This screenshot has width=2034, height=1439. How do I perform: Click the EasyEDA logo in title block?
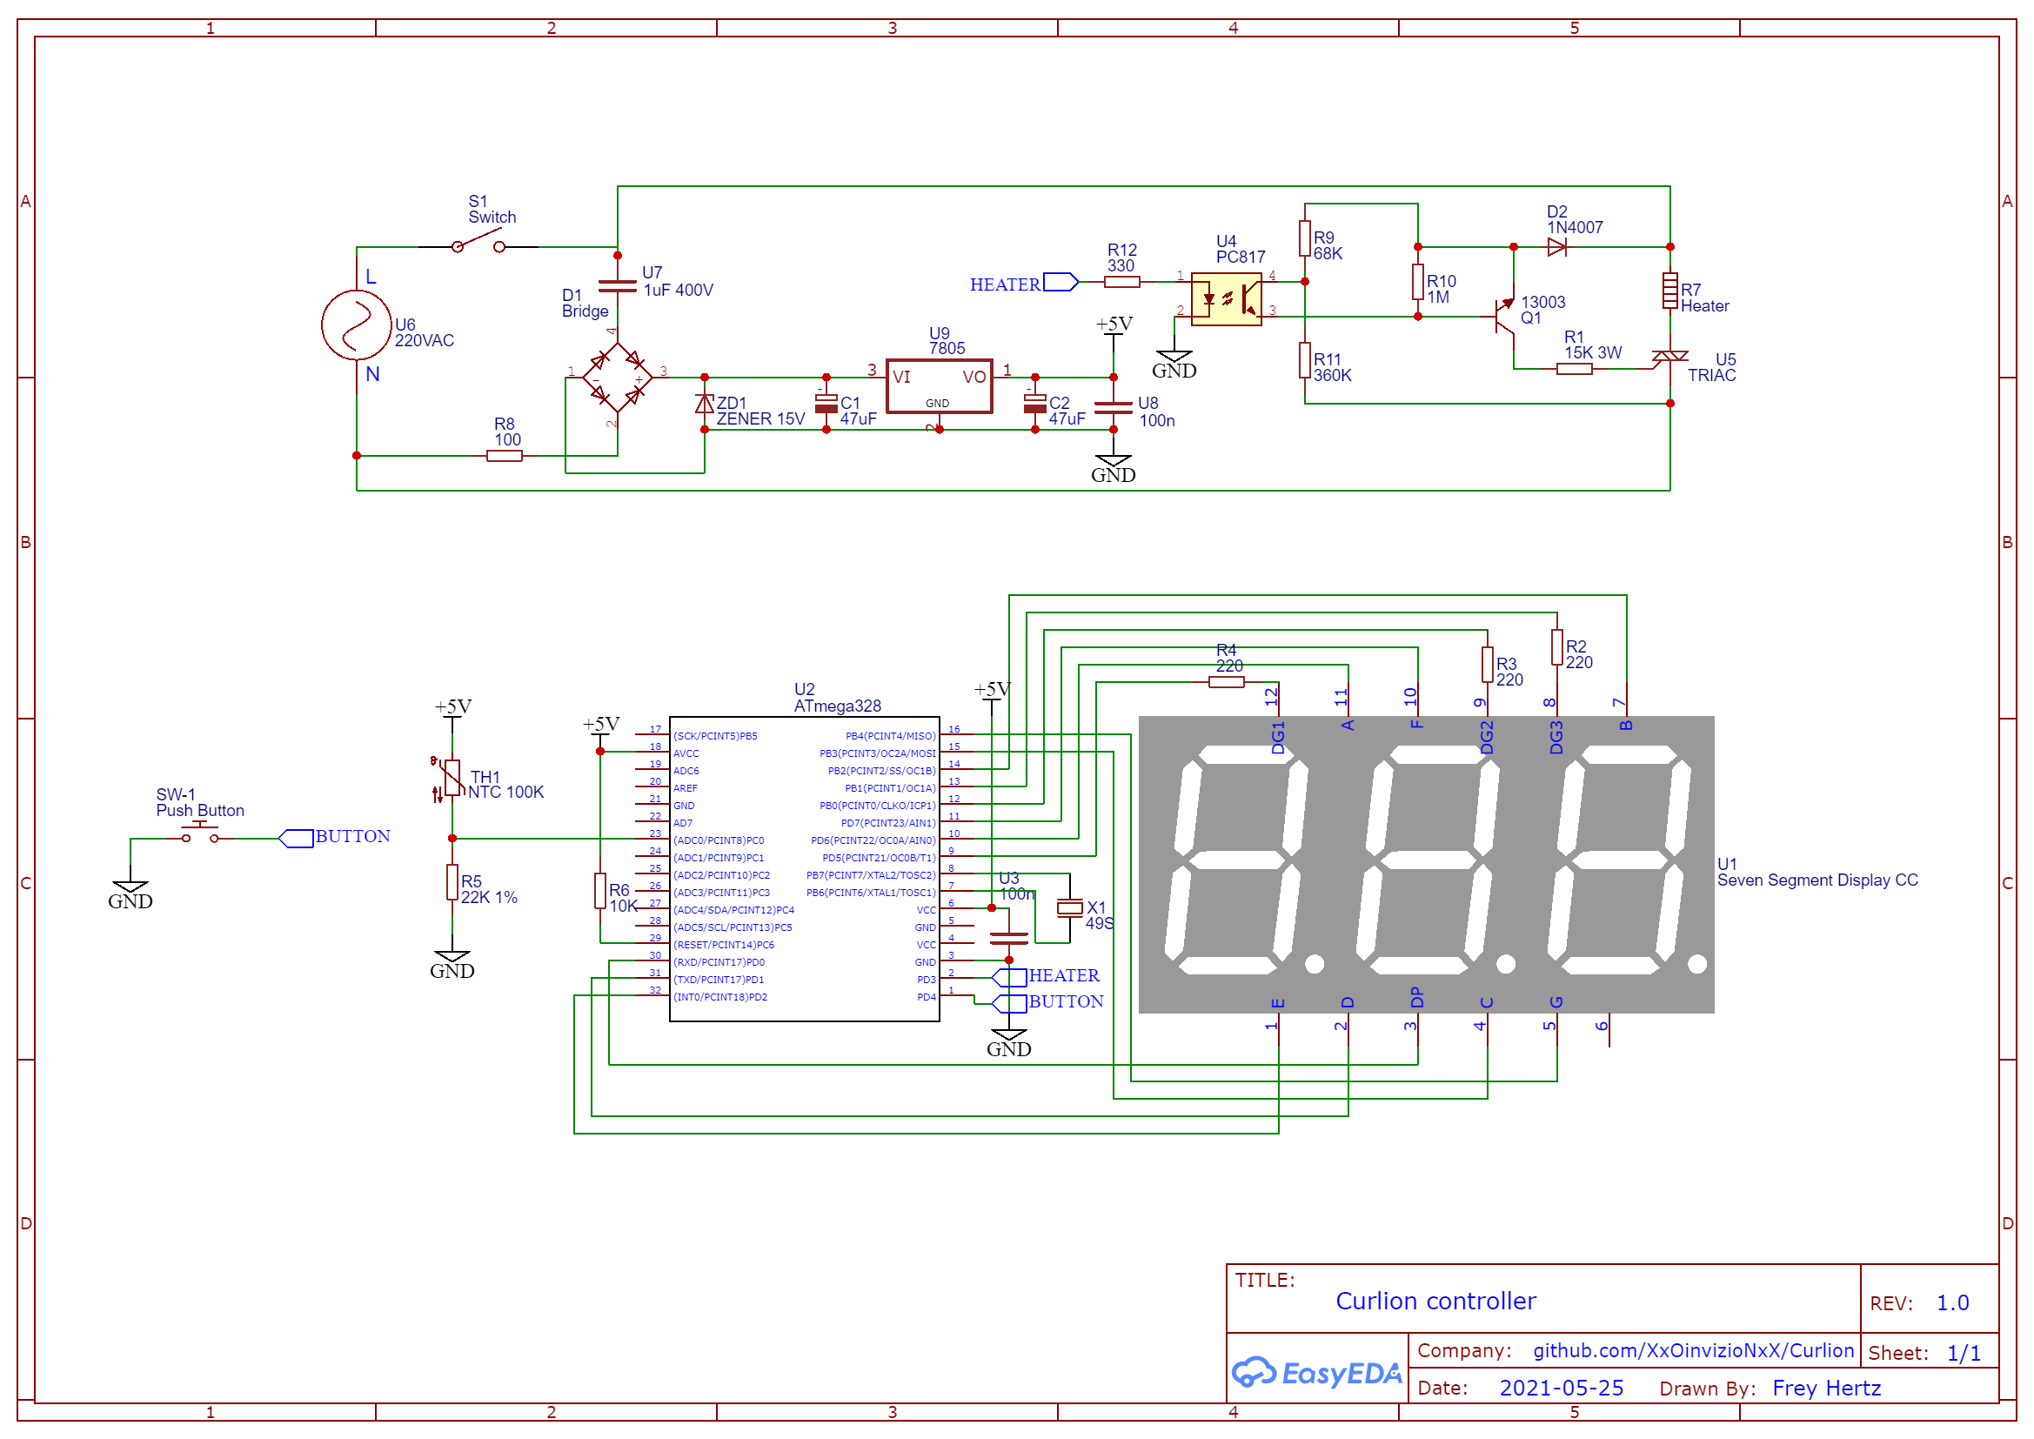(1317, 1374)
